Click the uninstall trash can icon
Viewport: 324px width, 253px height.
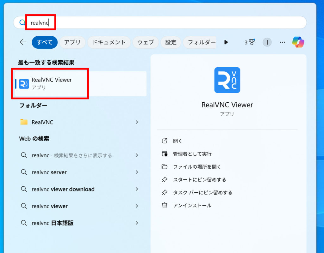click(165, 205)
